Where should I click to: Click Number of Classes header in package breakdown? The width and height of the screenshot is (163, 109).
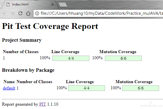coord(34,82)
